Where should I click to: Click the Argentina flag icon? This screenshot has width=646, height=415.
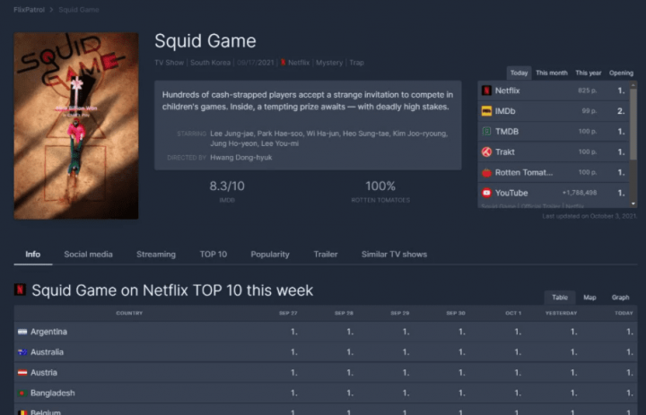22,332
